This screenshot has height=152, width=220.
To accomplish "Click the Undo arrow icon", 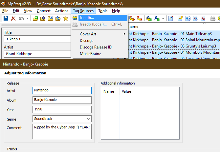I will (21, 18).
